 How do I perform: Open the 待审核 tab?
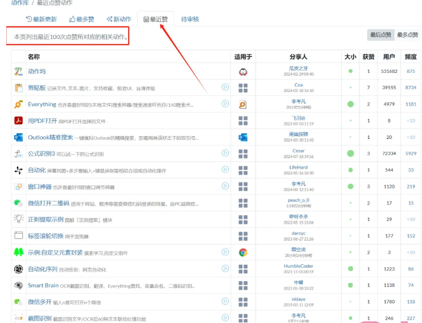coord(190,19)
